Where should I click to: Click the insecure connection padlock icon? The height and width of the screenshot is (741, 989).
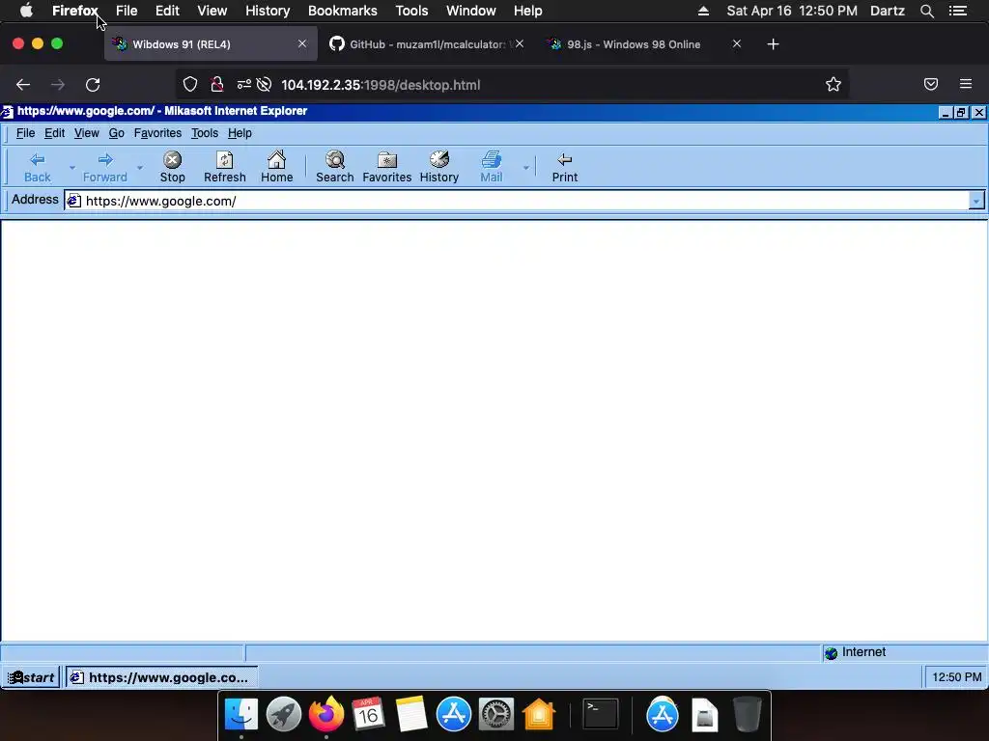pyautogui.click(x=217, y=85)
